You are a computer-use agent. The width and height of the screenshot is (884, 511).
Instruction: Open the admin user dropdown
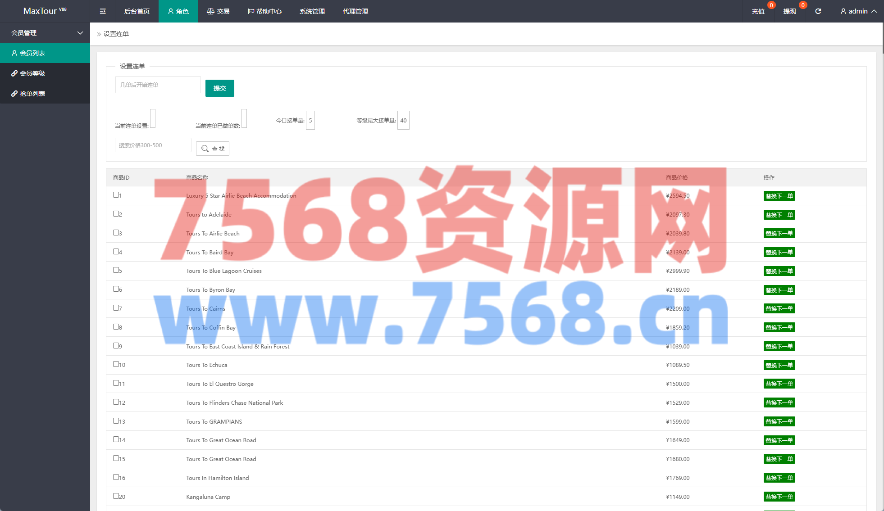pyautogui.click(x=858, y=11)
